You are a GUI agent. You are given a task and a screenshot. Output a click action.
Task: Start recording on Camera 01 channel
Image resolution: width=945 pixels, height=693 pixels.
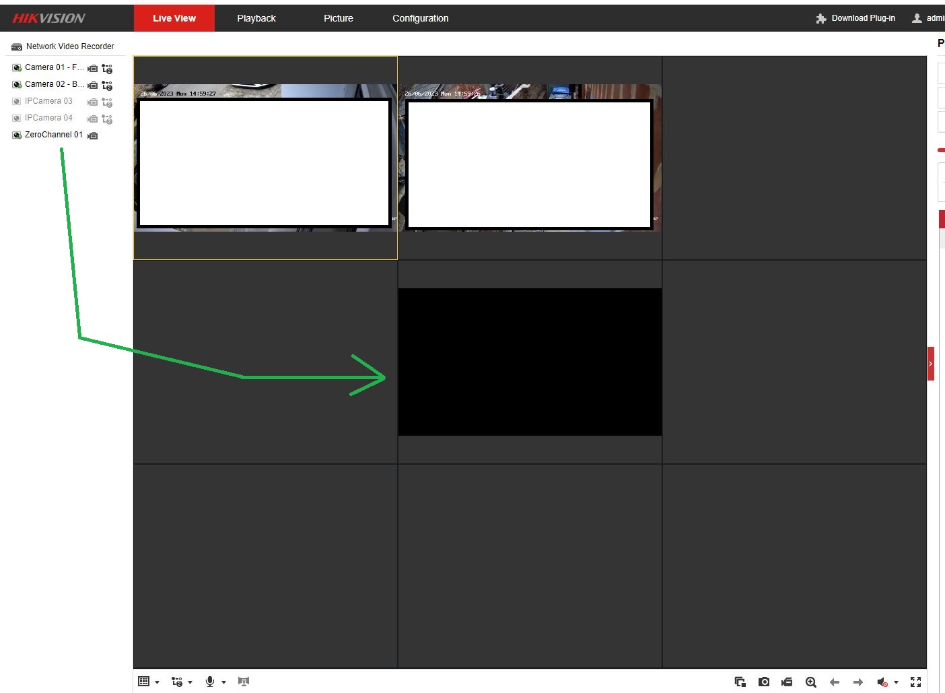pyautogui.click(x=93, y=68)
